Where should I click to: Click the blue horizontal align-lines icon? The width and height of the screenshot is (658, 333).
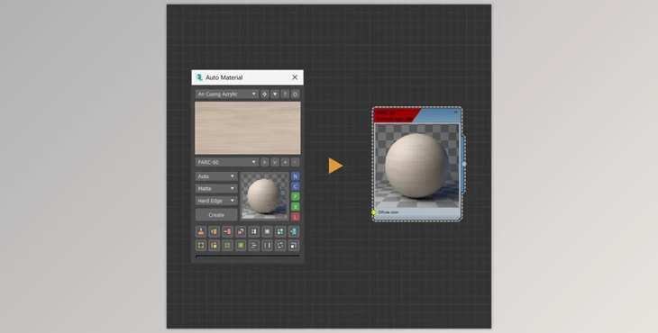254,245
